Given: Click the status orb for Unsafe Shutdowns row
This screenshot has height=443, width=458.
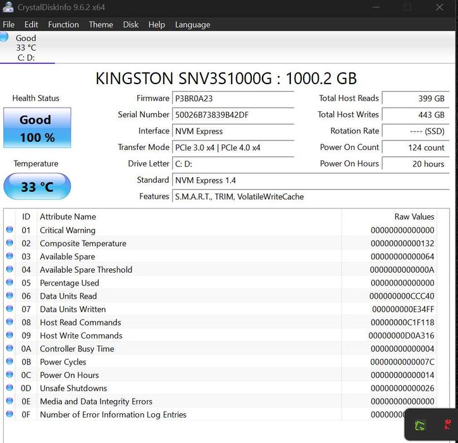Looking at the screenshot, I should pos(9,388).
